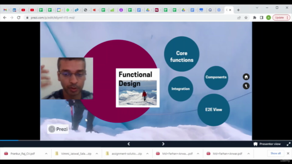The image size is (292, 164).
Task: Open Md+Farhan+Anwa....pdf download
Action: point(177,154)
